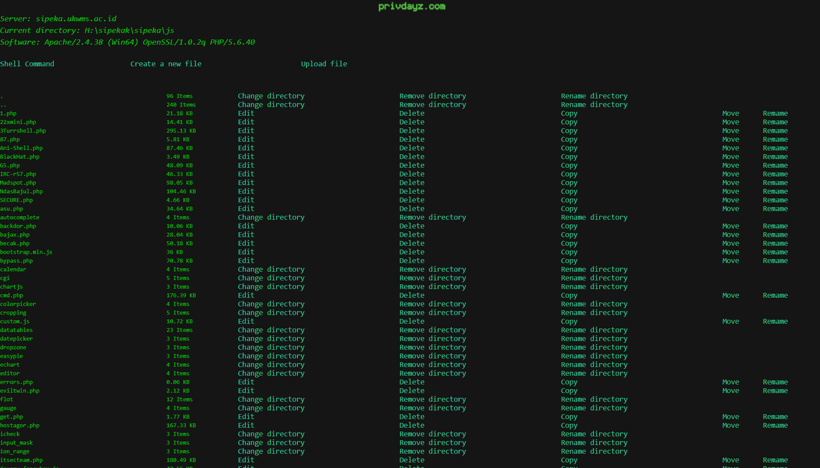Screen dimensions: 820x468
Task: Move the 87.php file
Action: [x=730, y=139]
